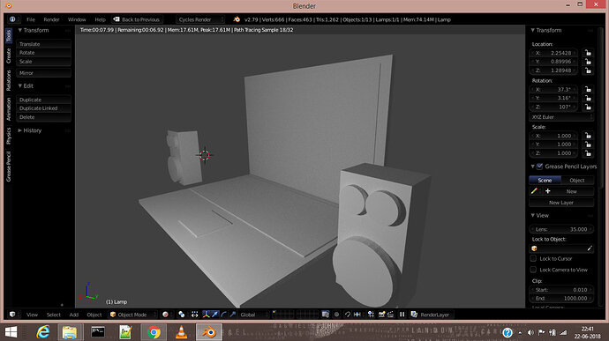609x341 pixels.
Task: Click the Translate button
Action: click(x=43, y=44)
